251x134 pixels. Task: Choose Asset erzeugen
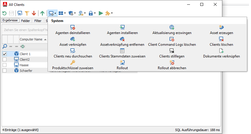pos(221,30)
